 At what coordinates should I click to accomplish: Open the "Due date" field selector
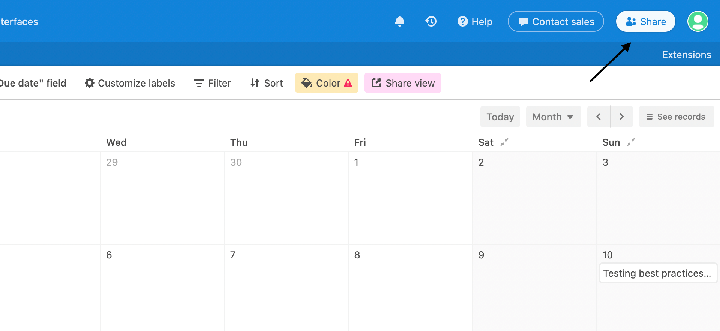(33, 83)
